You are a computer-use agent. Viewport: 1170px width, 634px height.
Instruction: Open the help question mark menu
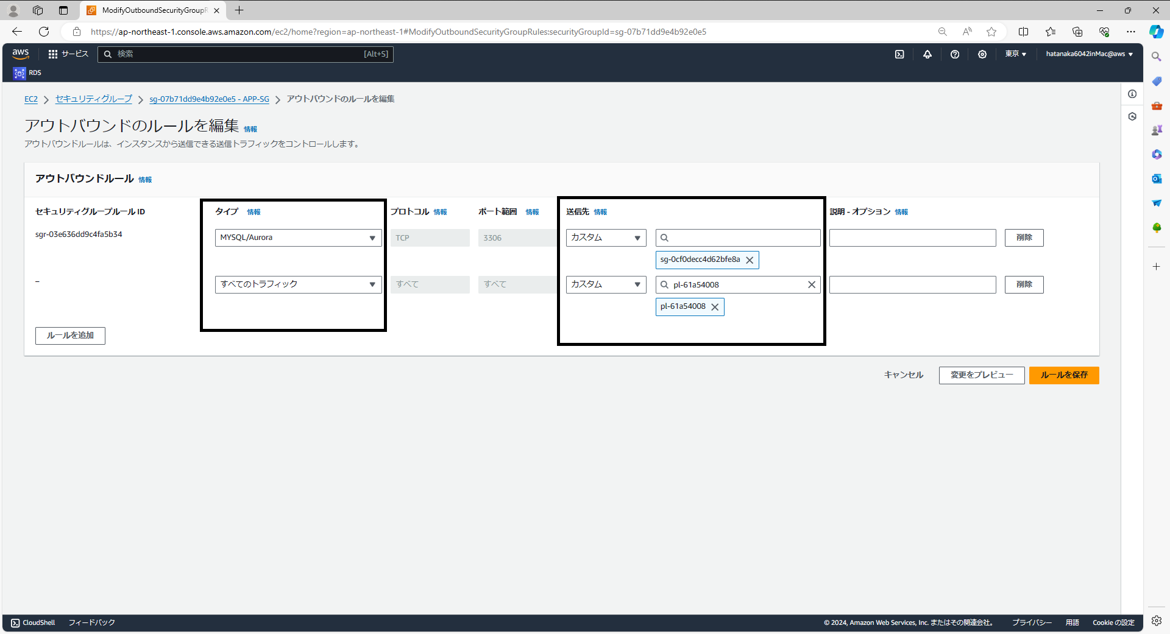pyautogui.click(x=955, y=54)
